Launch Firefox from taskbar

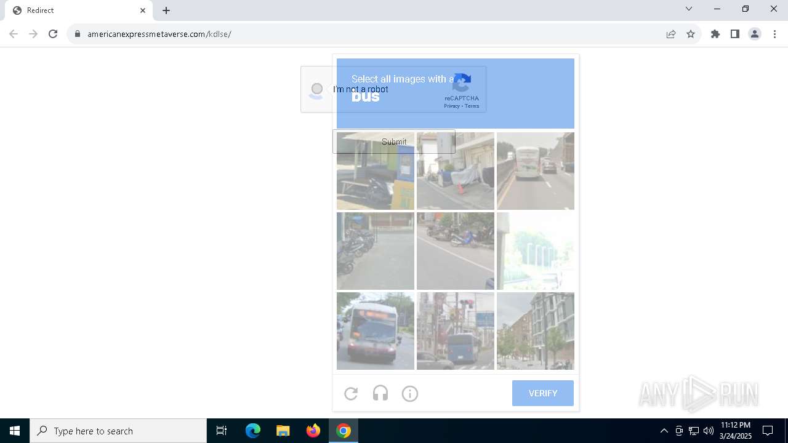click(x=313, y=431)
